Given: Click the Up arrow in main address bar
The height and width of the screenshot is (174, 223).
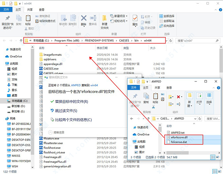Looking at the screenshot, I should (21, 41).
